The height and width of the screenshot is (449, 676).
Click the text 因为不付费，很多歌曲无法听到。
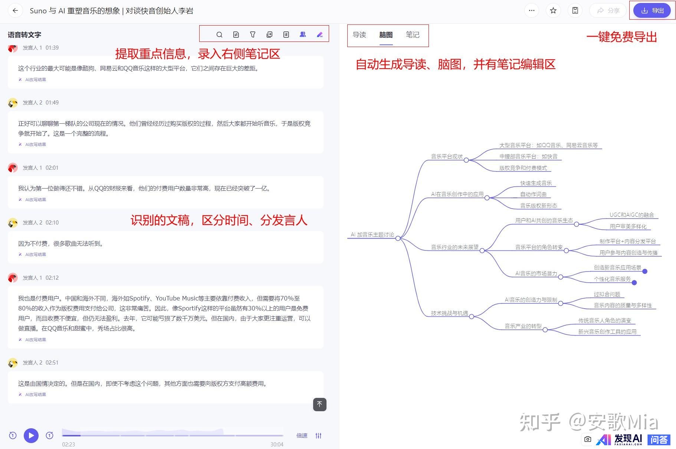pos(62,243)
